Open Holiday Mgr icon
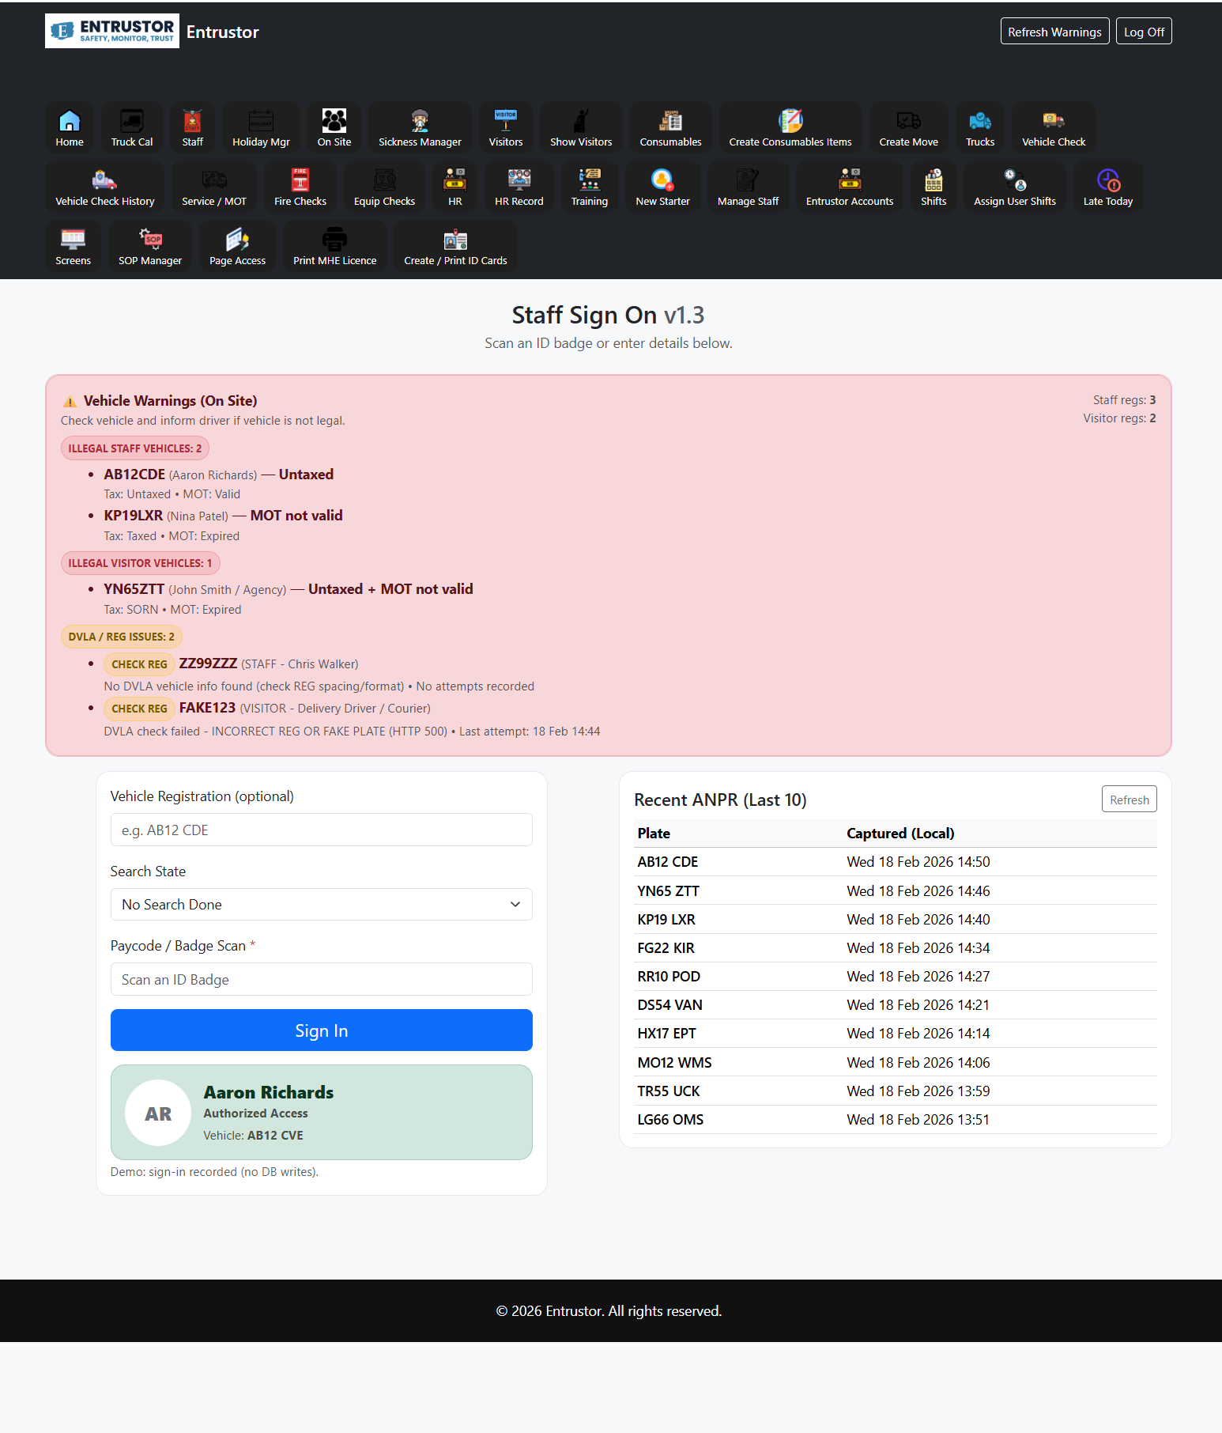 [261, 127]
